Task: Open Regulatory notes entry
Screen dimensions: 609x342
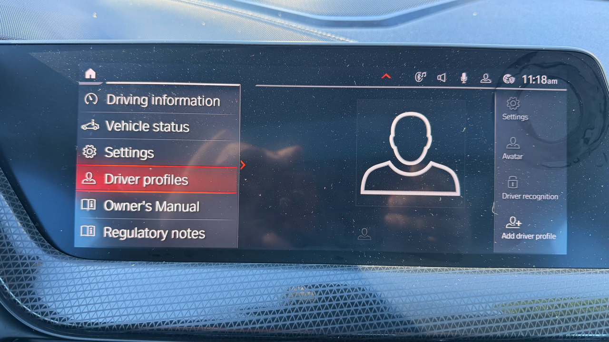Action: (154, 233)
